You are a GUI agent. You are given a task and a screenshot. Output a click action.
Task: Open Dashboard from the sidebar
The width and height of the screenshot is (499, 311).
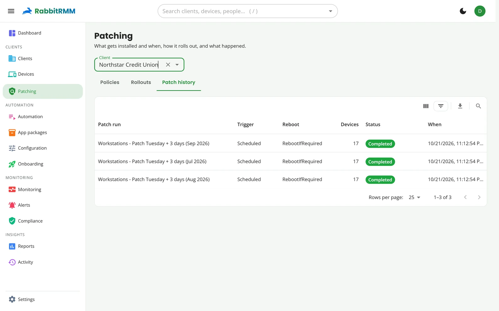[x=43, y=33]
